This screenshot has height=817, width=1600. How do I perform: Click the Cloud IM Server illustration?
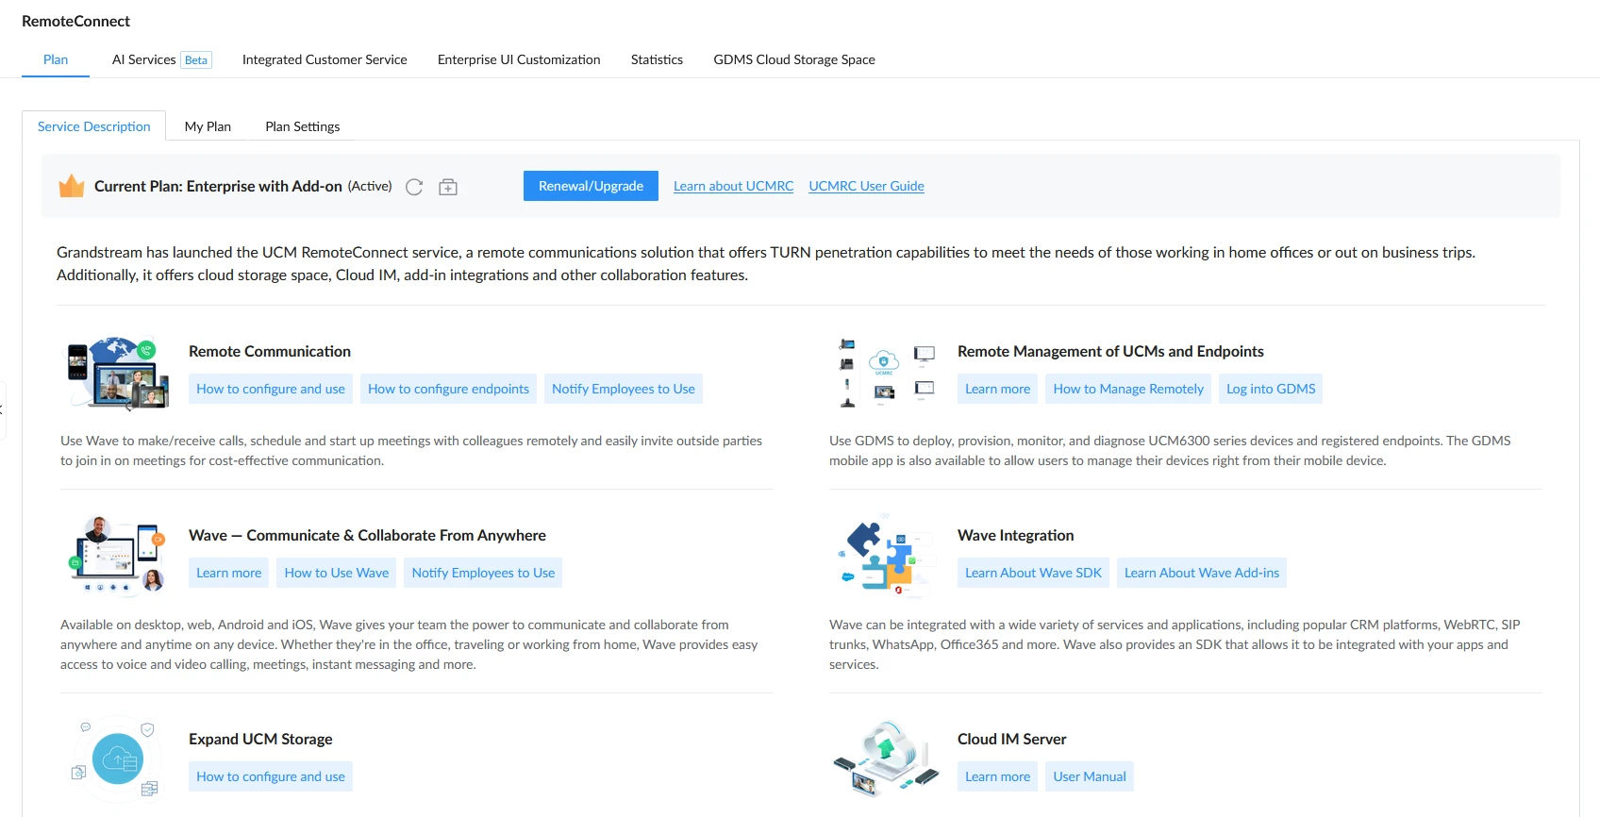coord(886,759)
